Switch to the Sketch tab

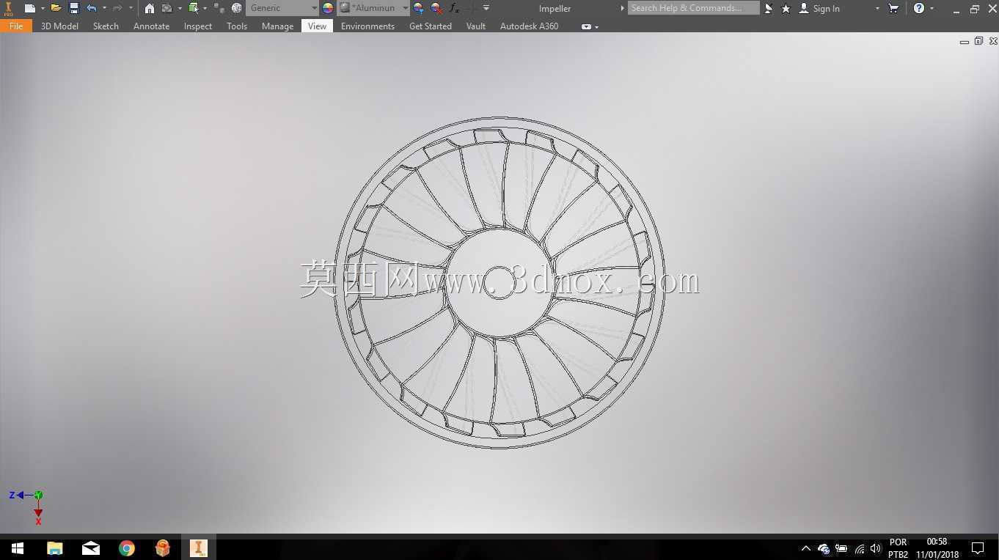pyautogui.click(x=106, y=26)
